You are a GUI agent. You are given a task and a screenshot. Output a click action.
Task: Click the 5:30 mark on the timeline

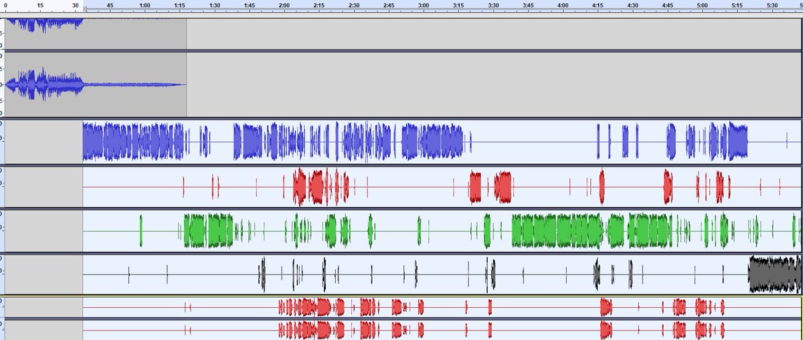click(771, 5)
